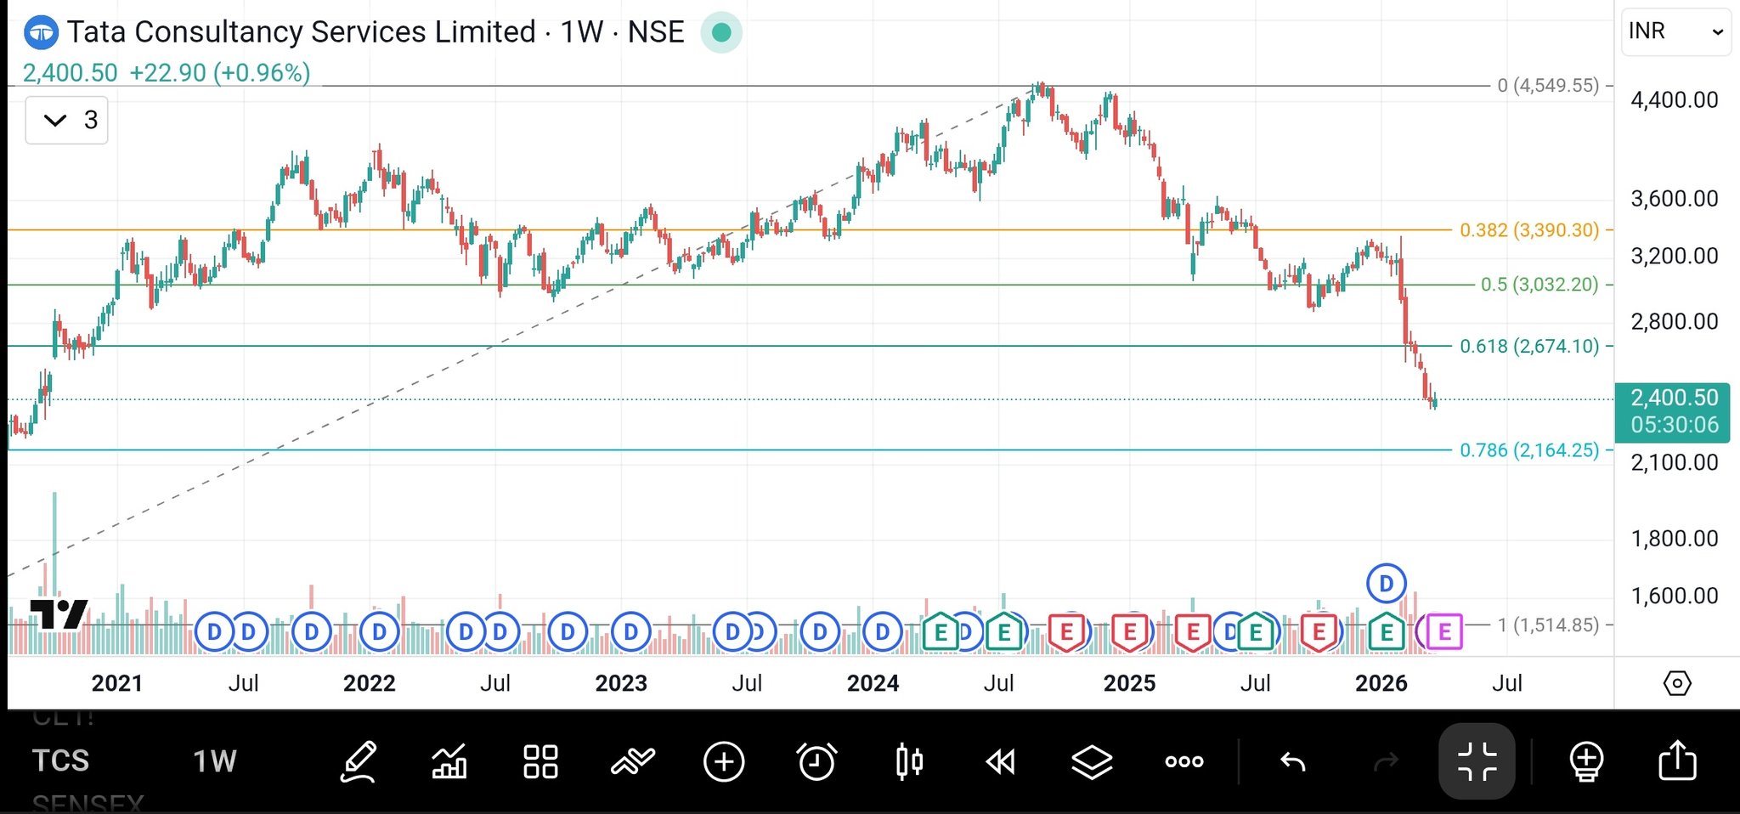Viewport: 1740px width, 814px height.
Task: Undo the last chart action
Action: click(x=1292, y=762)
